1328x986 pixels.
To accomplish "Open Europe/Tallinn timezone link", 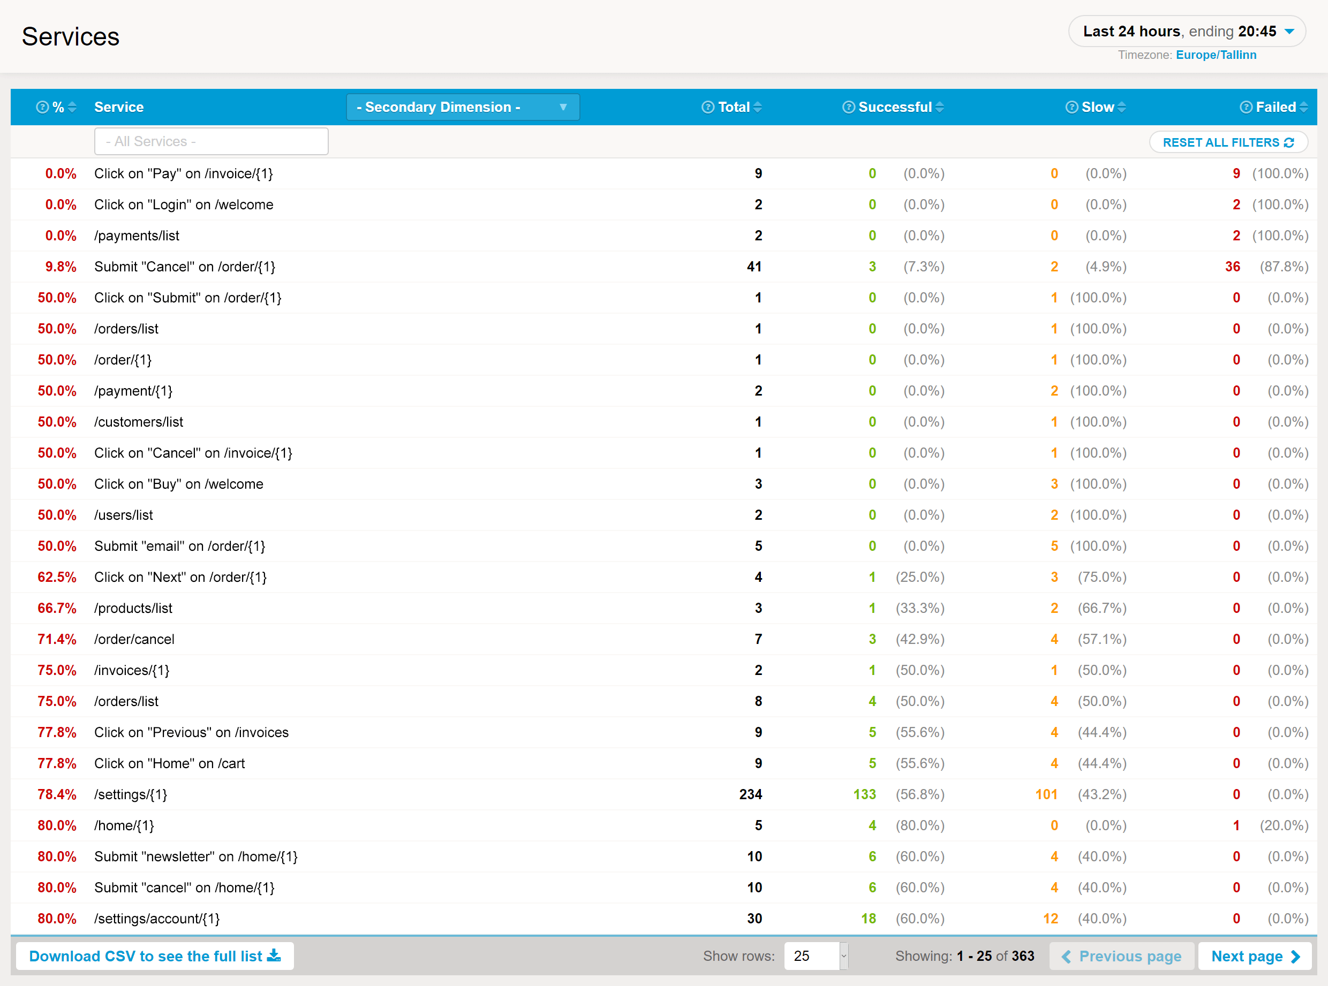I will (x=1216, y=55).
